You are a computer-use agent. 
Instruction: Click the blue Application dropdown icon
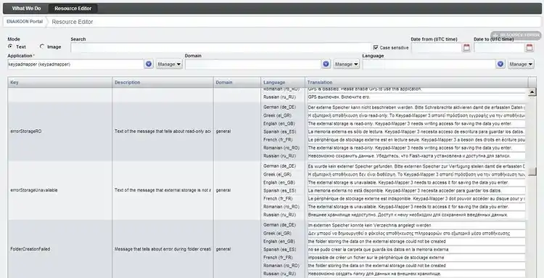coord(149,64)
